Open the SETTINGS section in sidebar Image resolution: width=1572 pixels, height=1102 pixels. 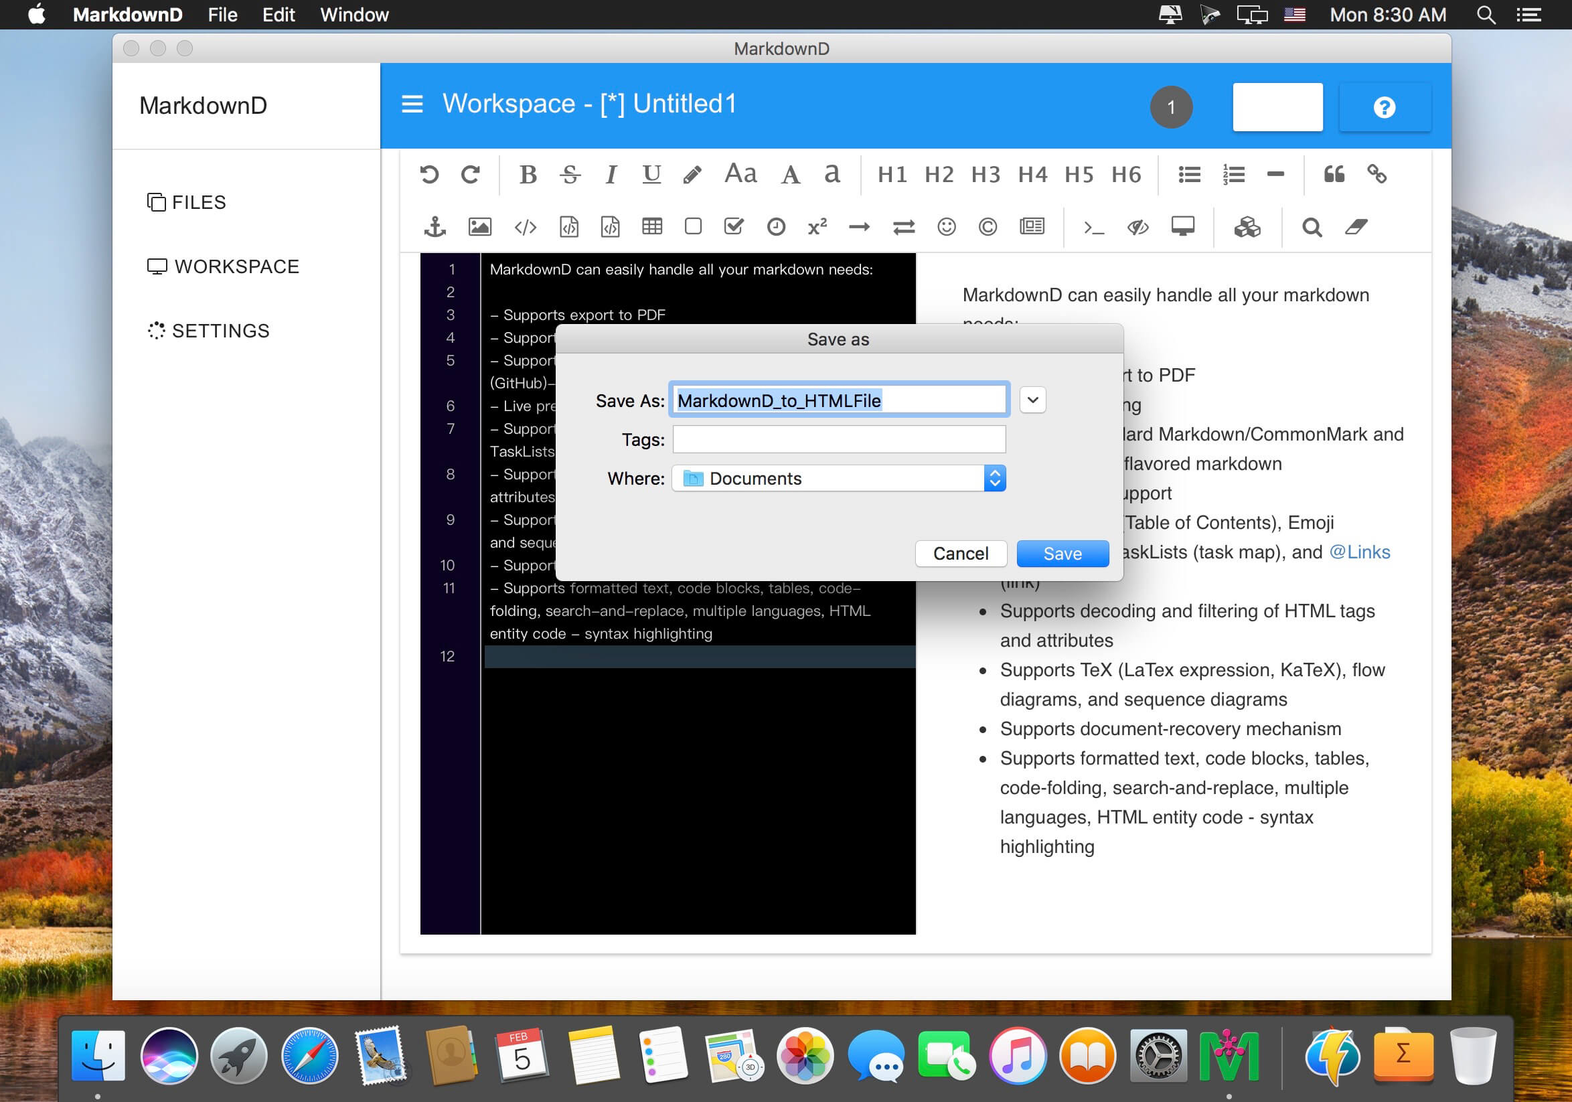208,331
